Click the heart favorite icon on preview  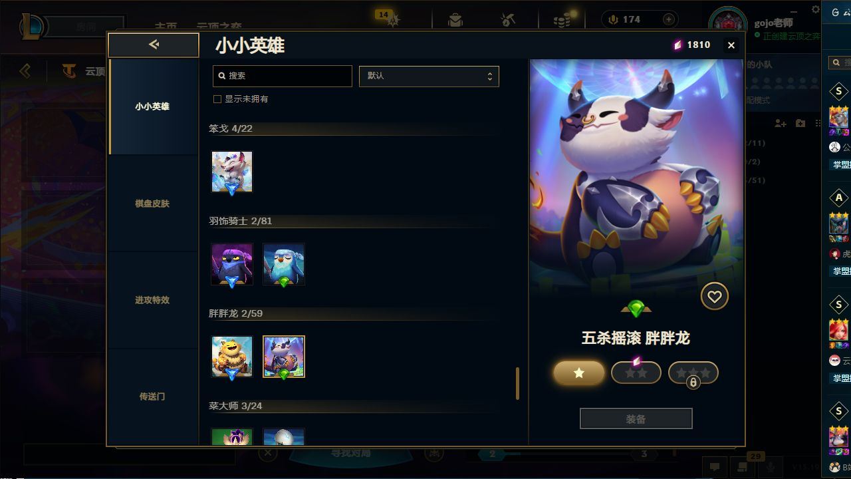[x=715, y=297]
